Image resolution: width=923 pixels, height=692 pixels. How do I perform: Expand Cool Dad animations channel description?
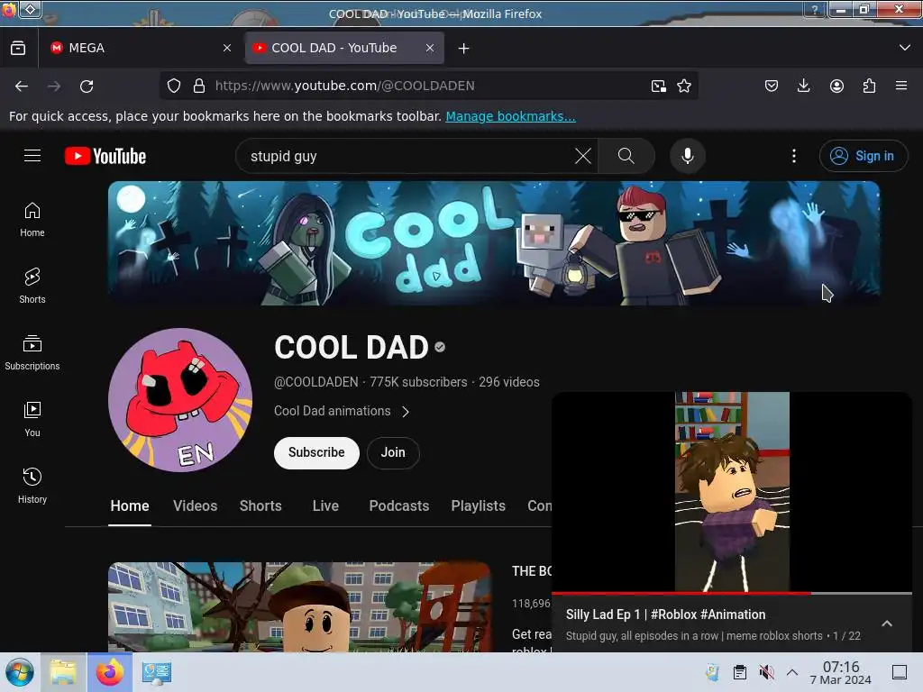coord(342,411)
